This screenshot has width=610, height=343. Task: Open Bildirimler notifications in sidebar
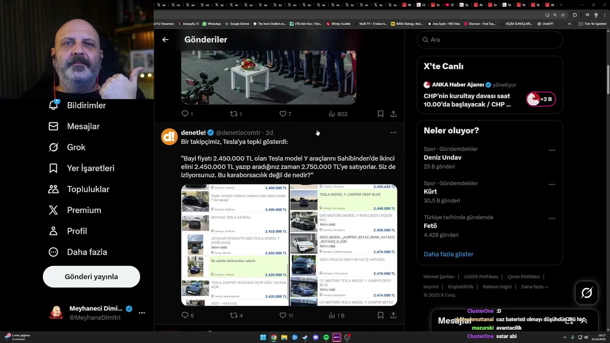[78, 105]
